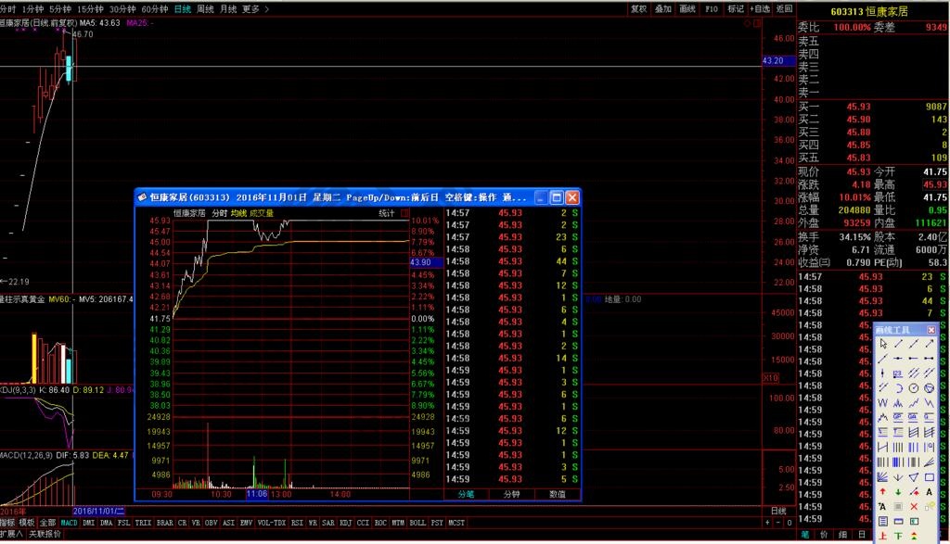Viewport: 950px width, 544px height.
Task: Select the arrow pointer in drawing tools
Action: (x=883, y=344)
